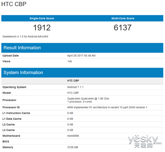Click the Operating System label
This screenshot has height=152, width=165.
14,87
